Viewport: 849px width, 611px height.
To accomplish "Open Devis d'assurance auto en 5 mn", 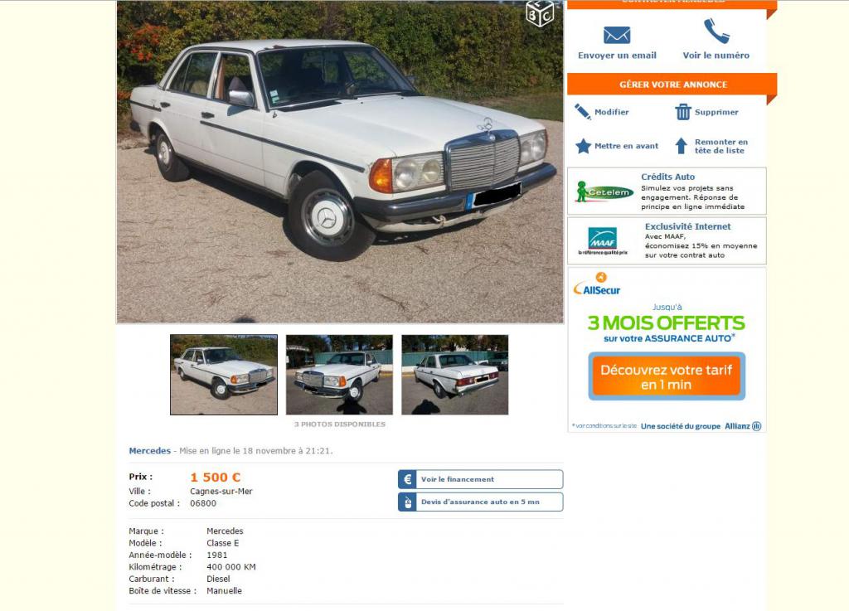I will pyautogui.click(x=481, y=502).
